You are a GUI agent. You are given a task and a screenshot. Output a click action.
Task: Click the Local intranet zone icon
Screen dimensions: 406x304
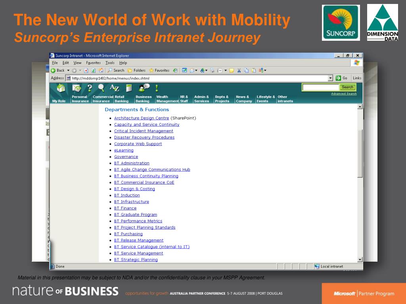(317, 266)
